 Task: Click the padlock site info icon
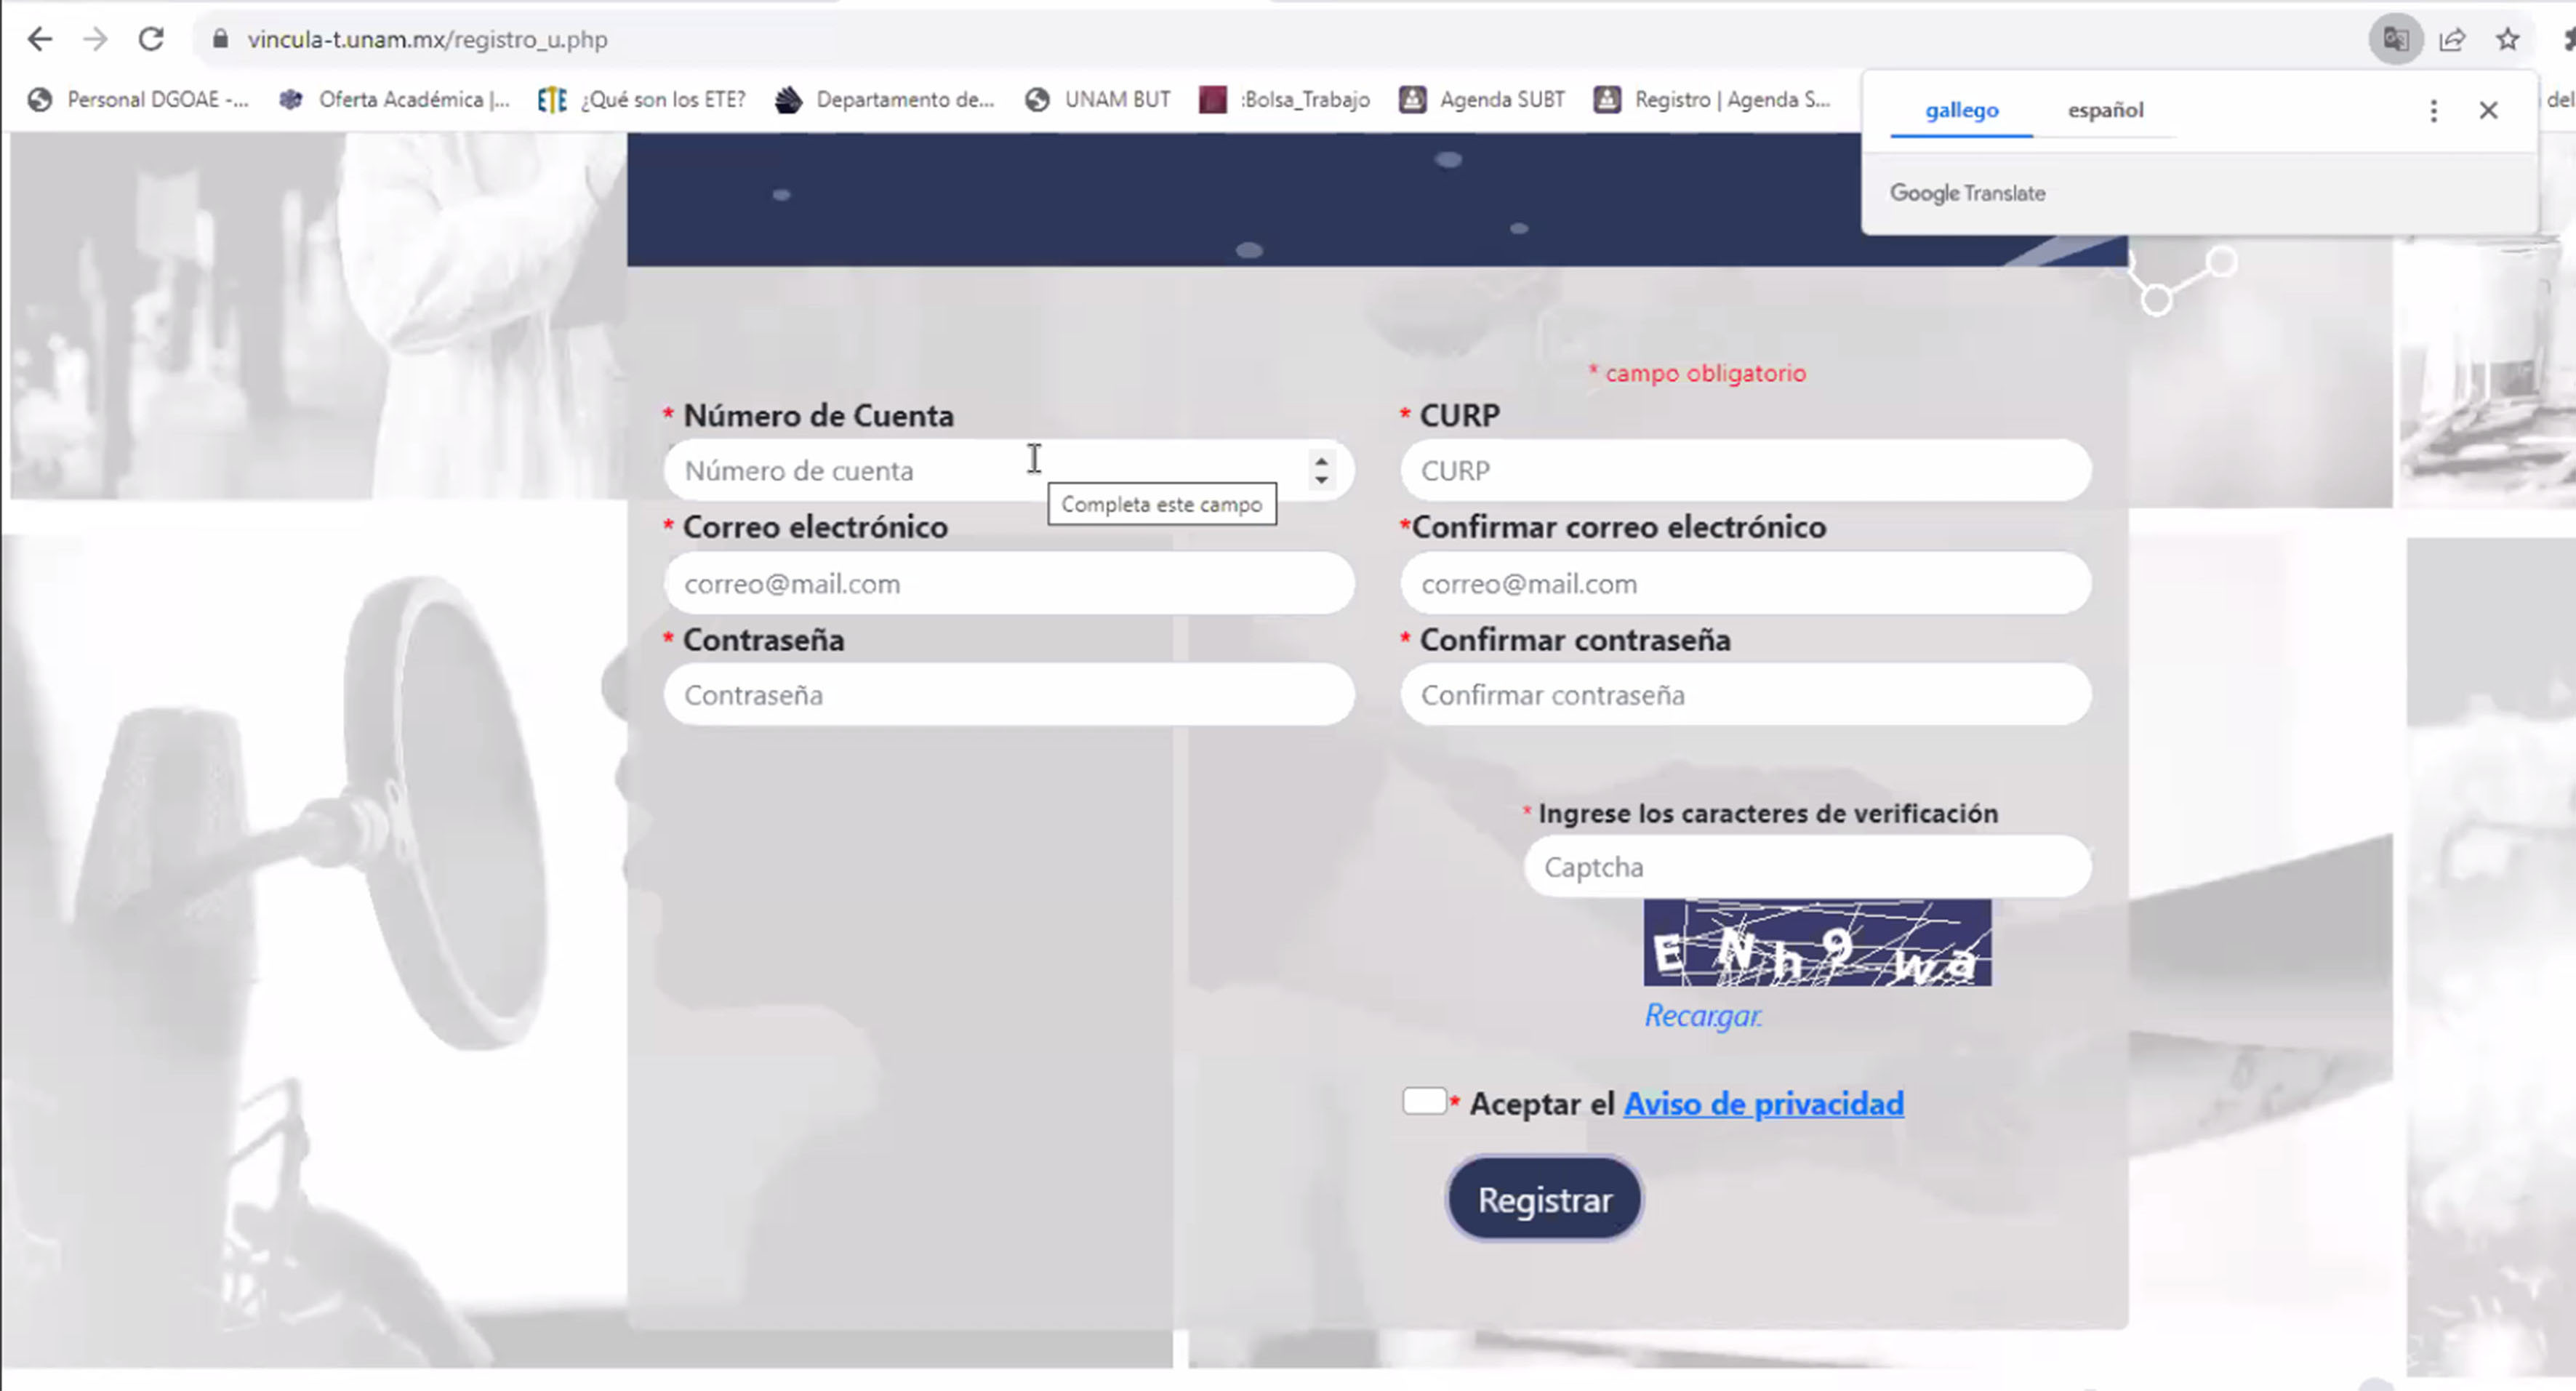221,39
